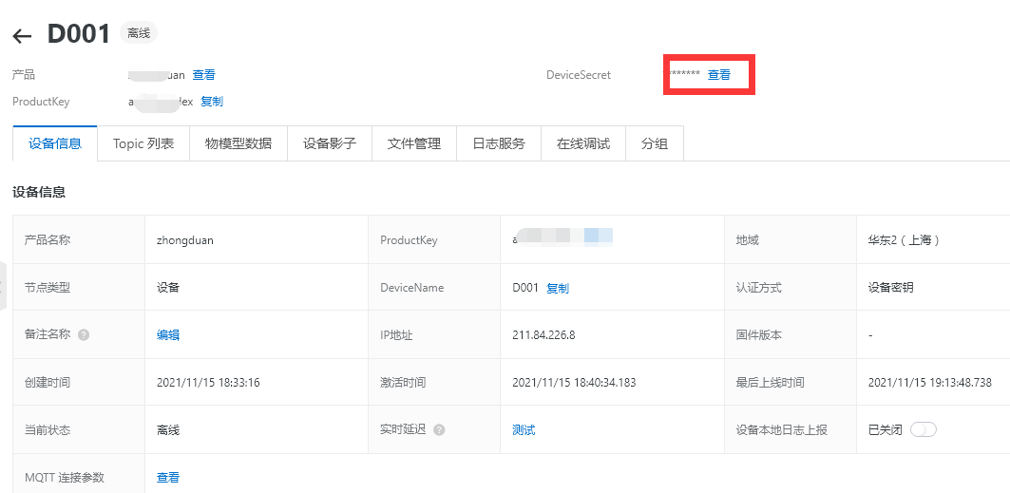The image size is (1010, 493).
Task: Select the 设备密钥 authentication value
Action: click(x=890, y=288)
